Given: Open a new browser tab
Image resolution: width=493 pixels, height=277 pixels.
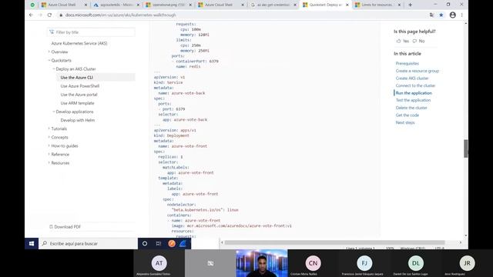Looking at the screenshot, I should (410, 5).
